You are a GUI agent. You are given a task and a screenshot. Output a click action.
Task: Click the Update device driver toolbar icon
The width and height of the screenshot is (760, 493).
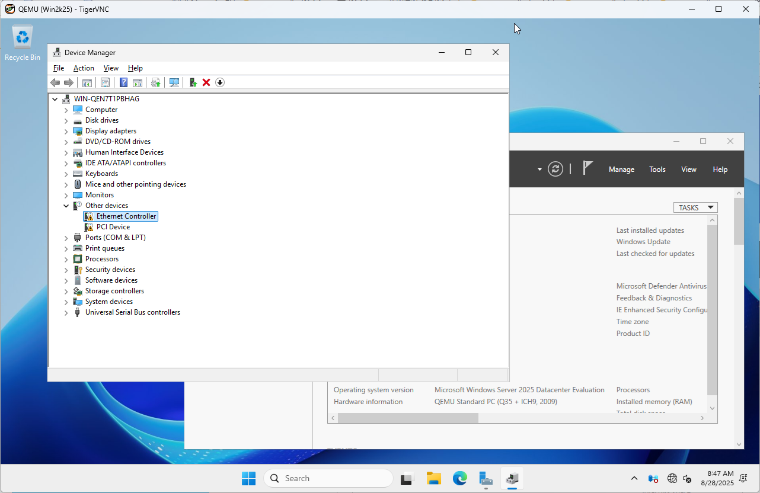coord(193,82)
